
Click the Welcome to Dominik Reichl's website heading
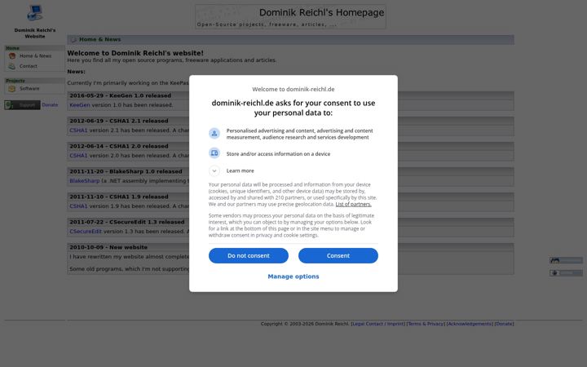[135, 53]
